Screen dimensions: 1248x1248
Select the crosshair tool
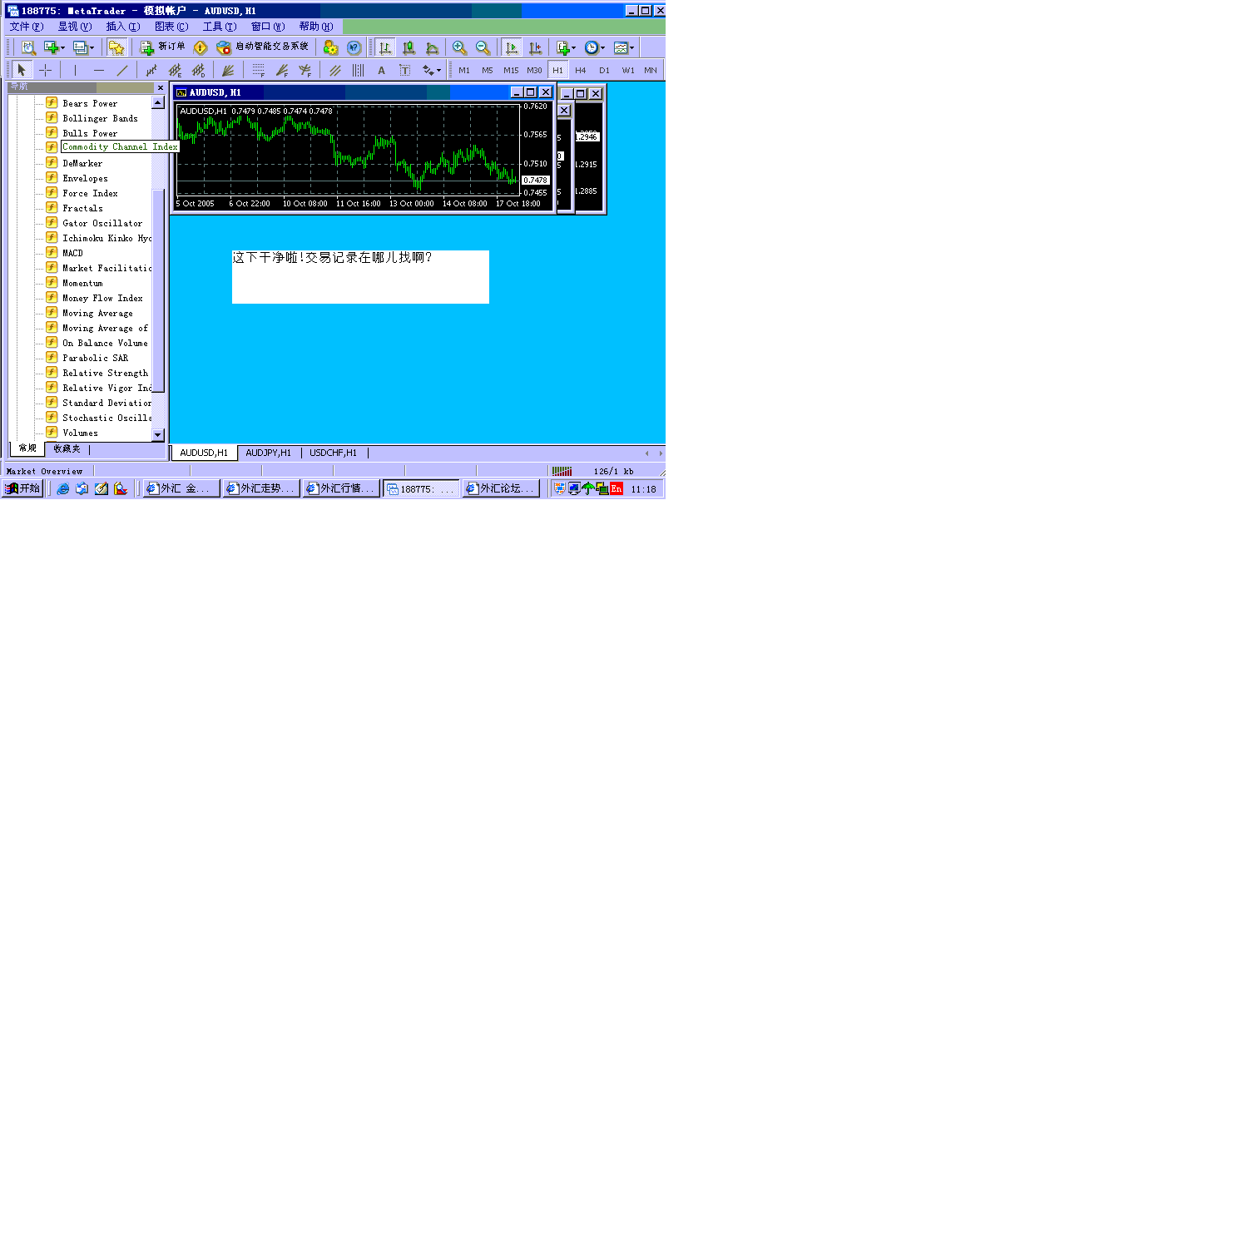pyautogui.click(x=46, y=70)
